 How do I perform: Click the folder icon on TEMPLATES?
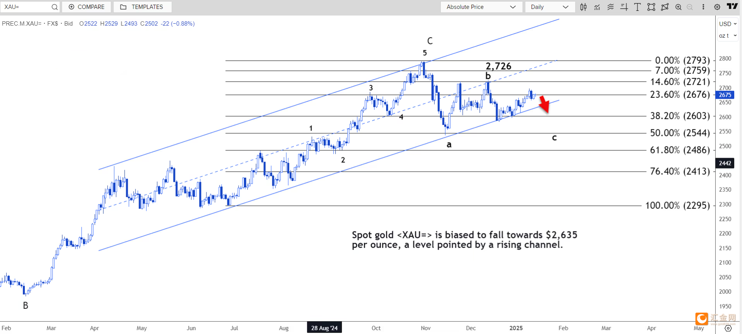(123, 7)
